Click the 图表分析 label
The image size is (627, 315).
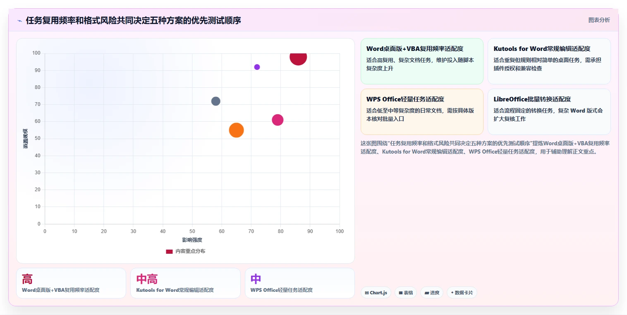[x=599, y=20]
